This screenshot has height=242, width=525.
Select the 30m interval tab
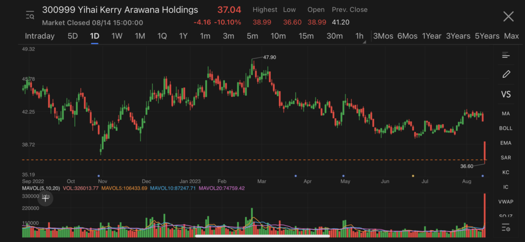click(x=334, y=36)
